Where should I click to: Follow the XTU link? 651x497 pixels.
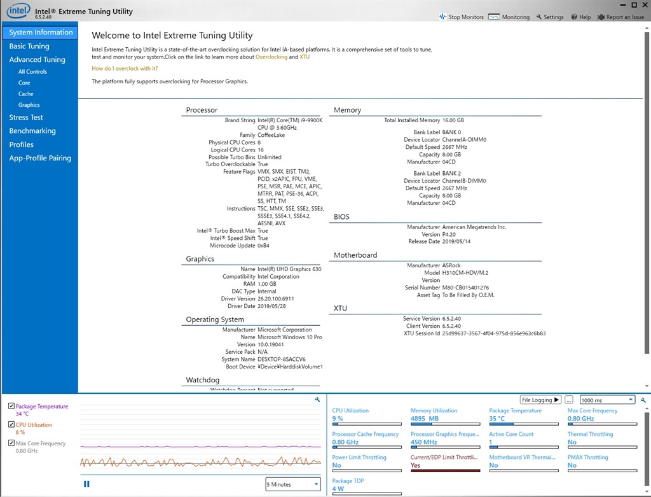305,57
